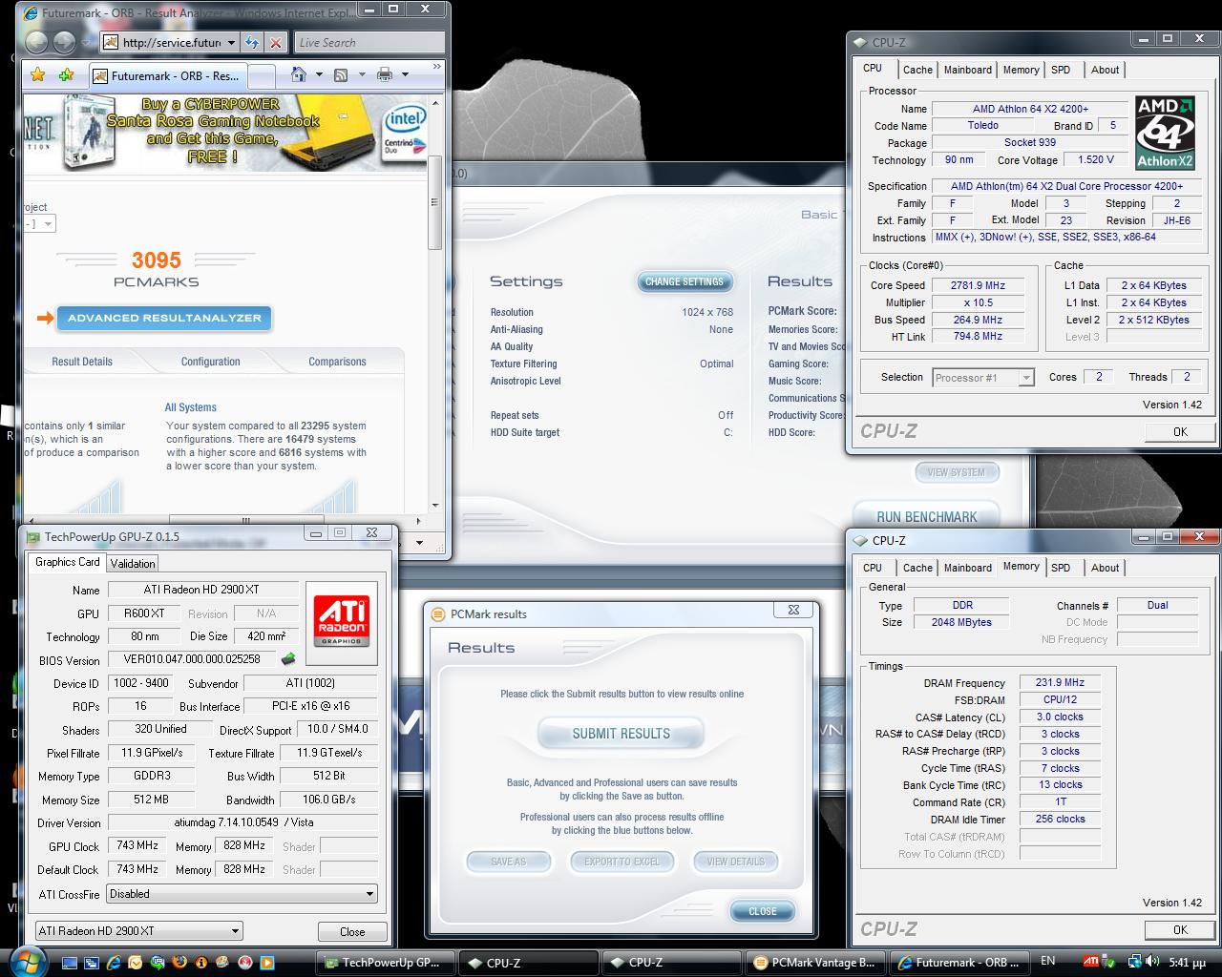Screen dimensions: 1222x977
Task: Open Cache tab in top CPU-Z window
Action: 917,70
